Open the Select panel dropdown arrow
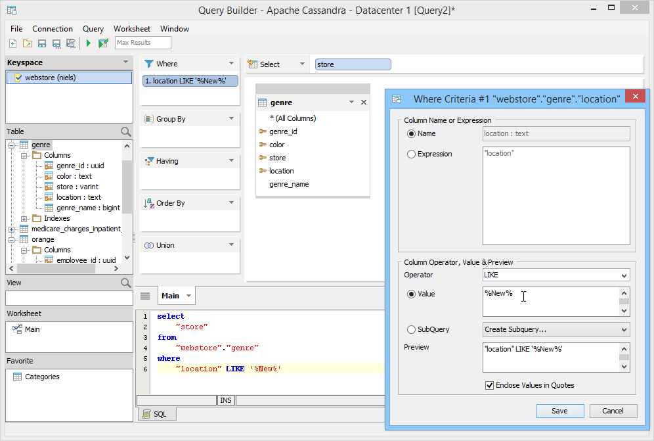 (303, 64)
